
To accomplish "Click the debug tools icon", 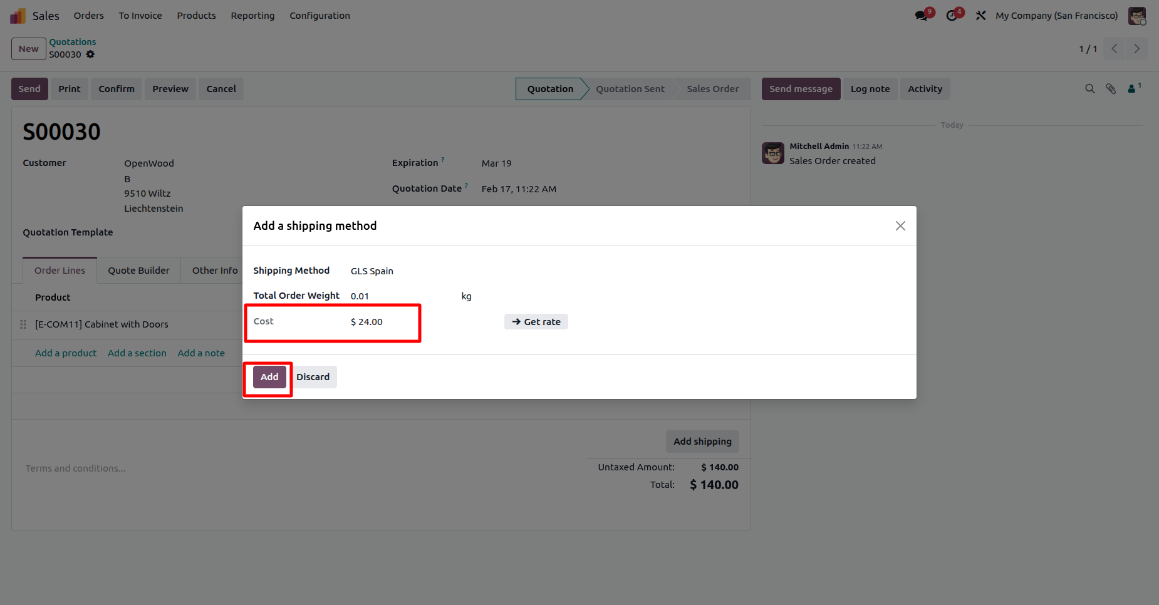I will pos(981,16).
